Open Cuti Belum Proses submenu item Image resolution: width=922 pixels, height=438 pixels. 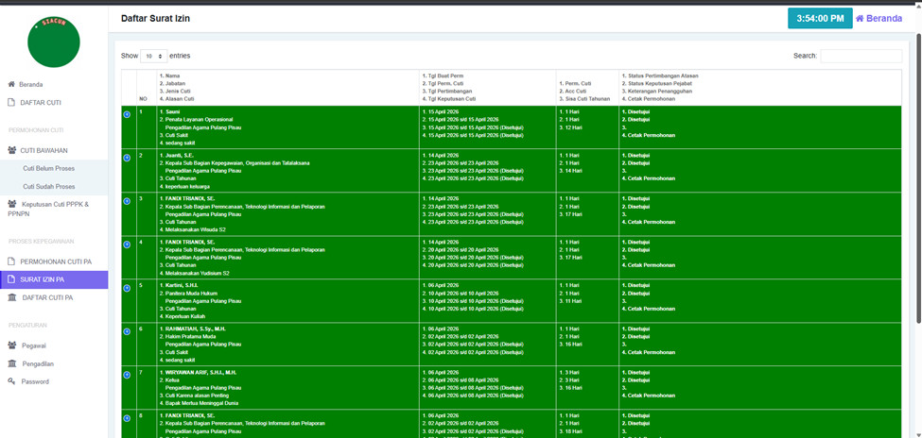48,168
